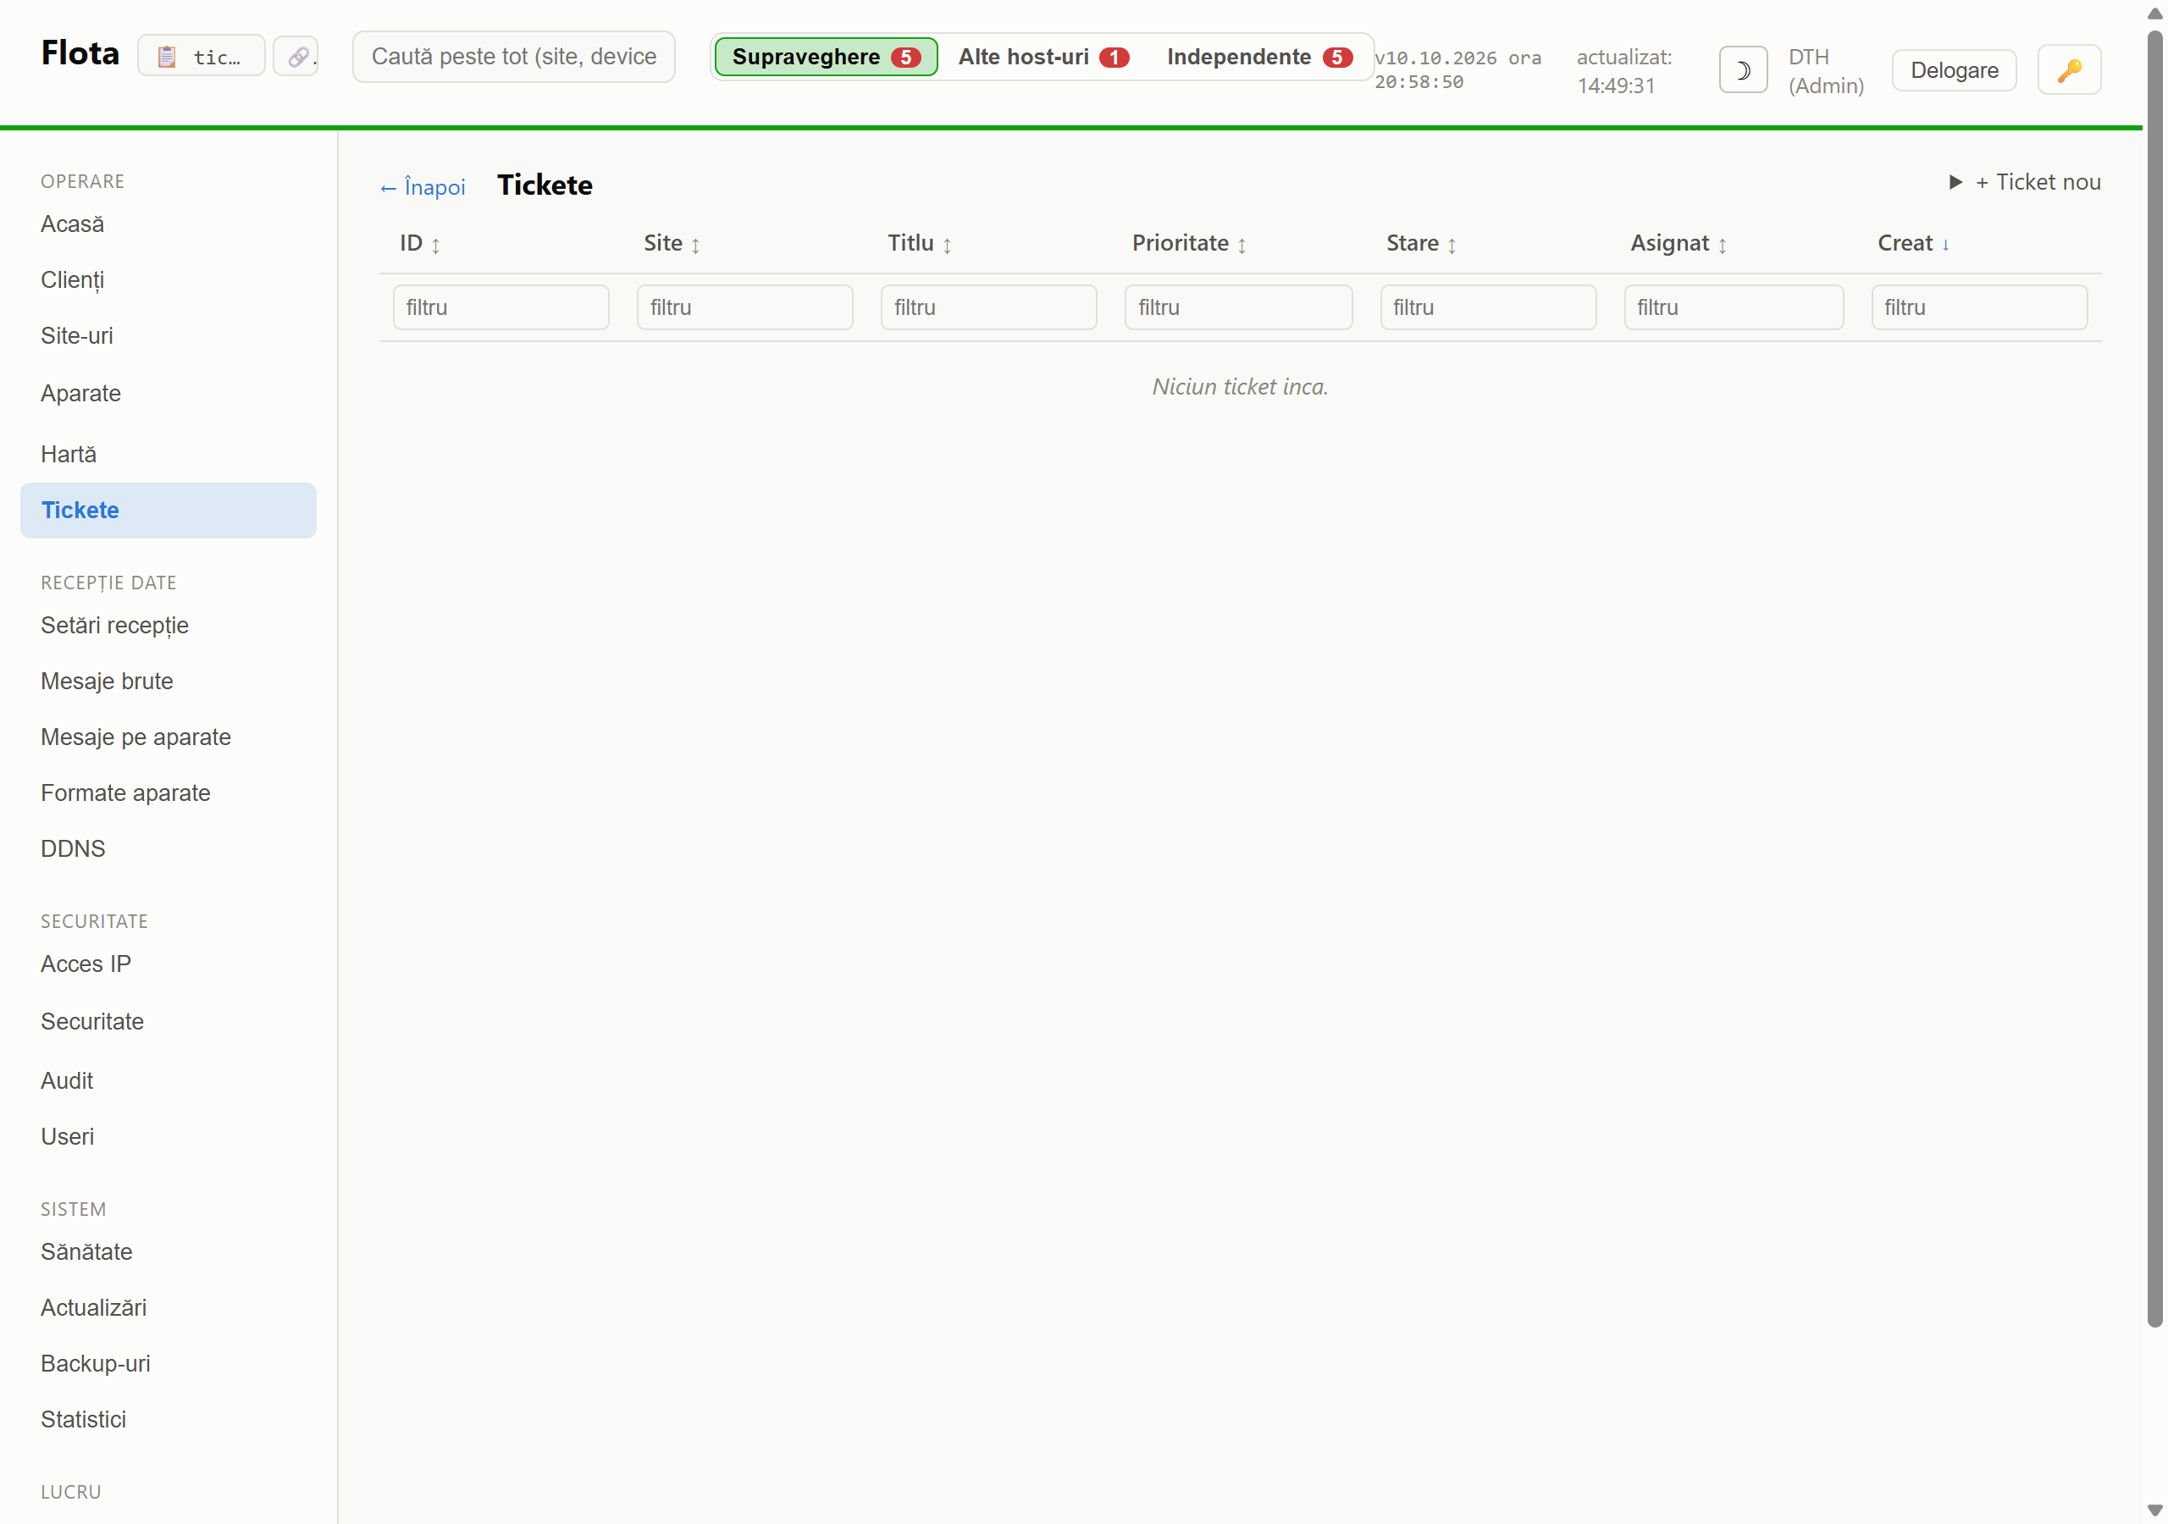Screen dimensions: 2168x1524
Task: Toggle dark mode with moon icon
Action: [1742, 70]
